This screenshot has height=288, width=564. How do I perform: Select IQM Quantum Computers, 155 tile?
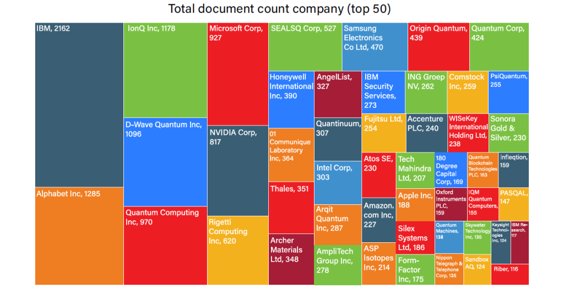483,204
